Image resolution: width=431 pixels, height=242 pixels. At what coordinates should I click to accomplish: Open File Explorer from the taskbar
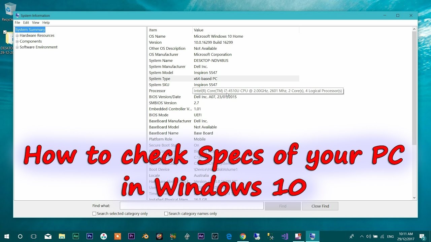62,236
